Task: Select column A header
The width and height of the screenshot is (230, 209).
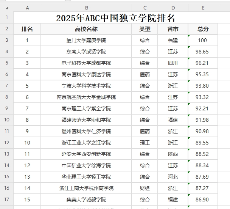Action: [x=27, y=8]
